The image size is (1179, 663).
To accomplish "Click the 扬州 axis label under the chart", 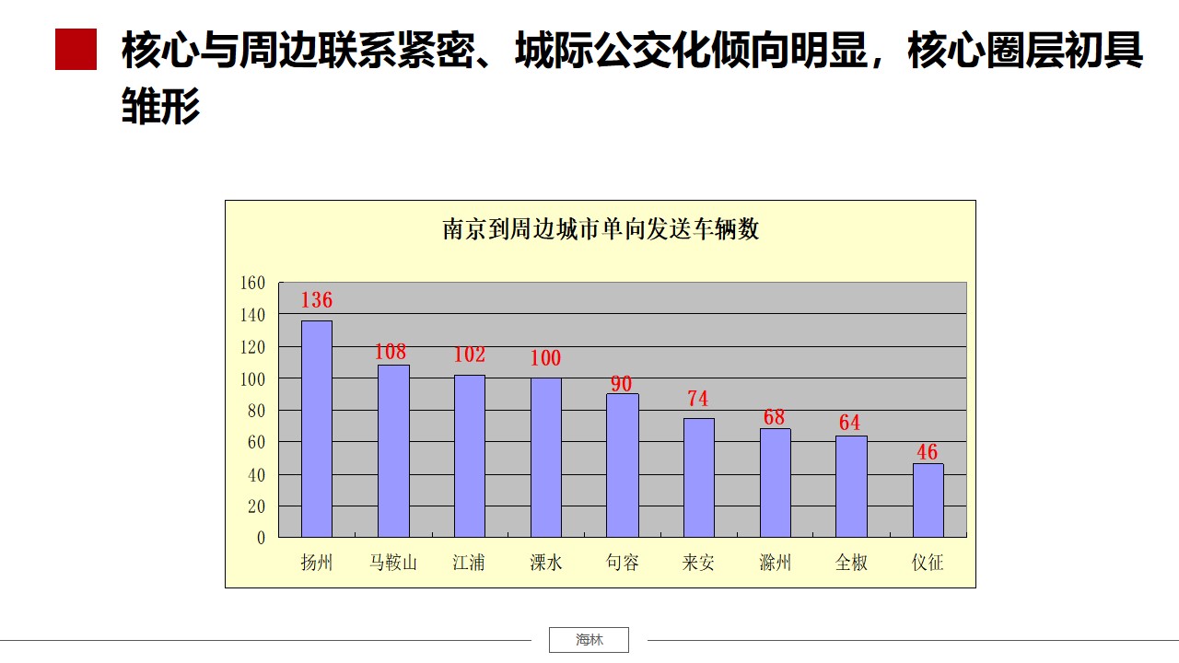I will click(x=317, y=563).
